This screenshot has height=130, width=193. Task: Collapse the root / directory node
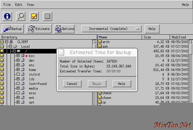[14, 51]
